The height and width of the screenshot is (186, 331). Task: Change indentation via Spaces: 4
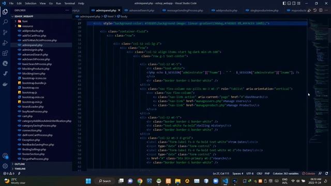238,174
